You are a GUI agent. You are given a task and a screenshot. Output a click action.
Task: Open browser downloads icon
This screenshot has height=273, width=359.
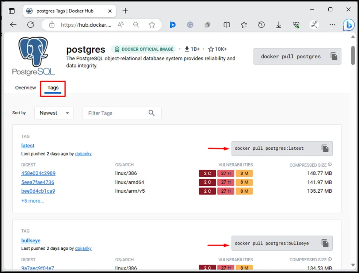click(279, 25)
